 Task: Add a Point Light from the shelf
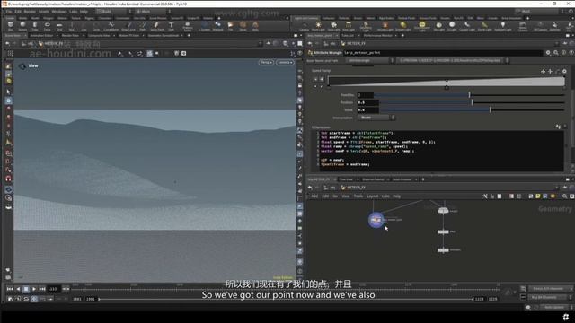(x=318, y=26)
